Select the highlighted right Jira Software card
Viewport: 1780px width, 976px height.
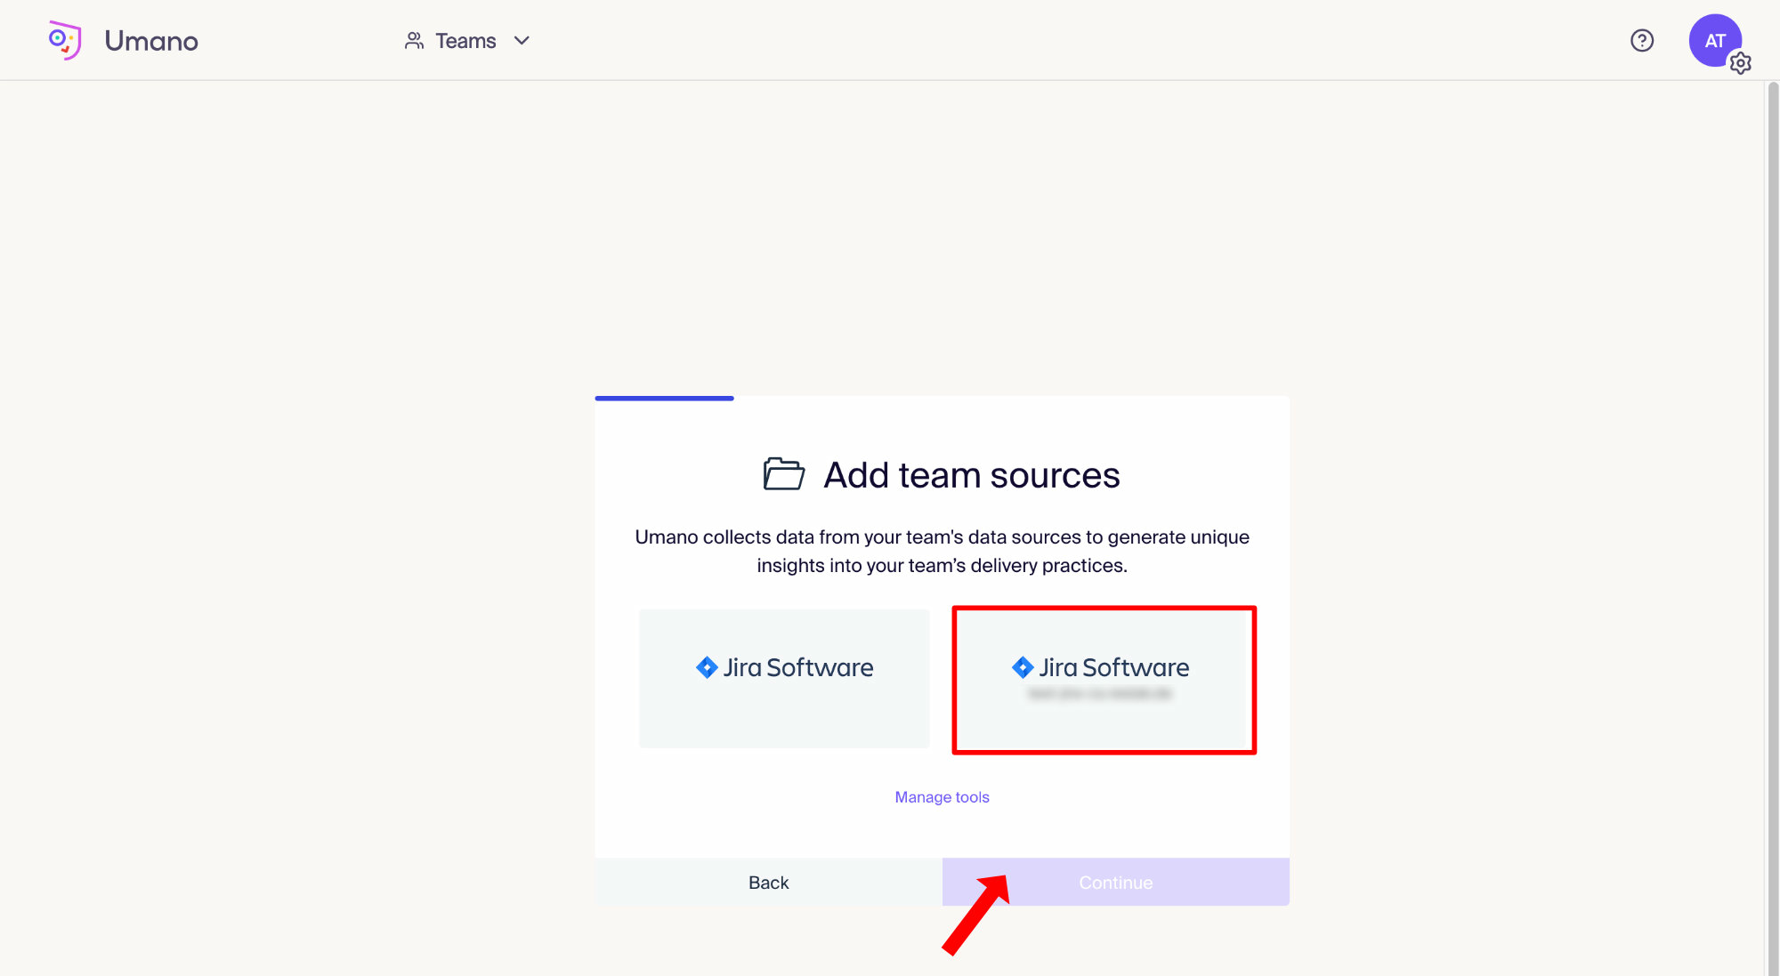[x=1104, y=680]
